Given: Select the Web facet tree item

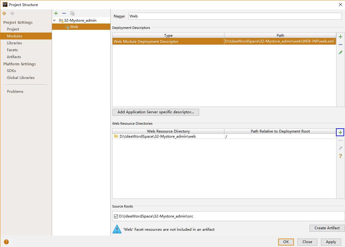Looking at the screenshot, I should (x=81, y=27).
